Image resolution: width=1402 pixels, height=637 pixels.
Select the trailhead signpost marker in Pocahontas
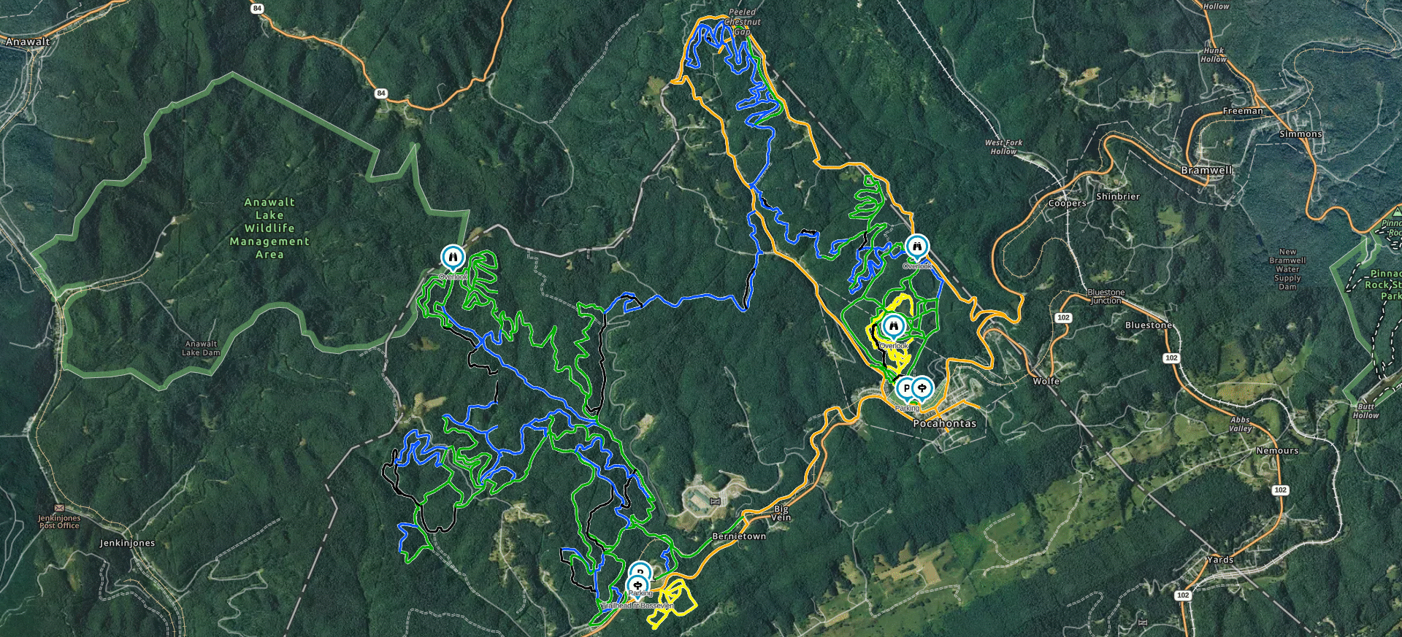click(x=923, y=389)
